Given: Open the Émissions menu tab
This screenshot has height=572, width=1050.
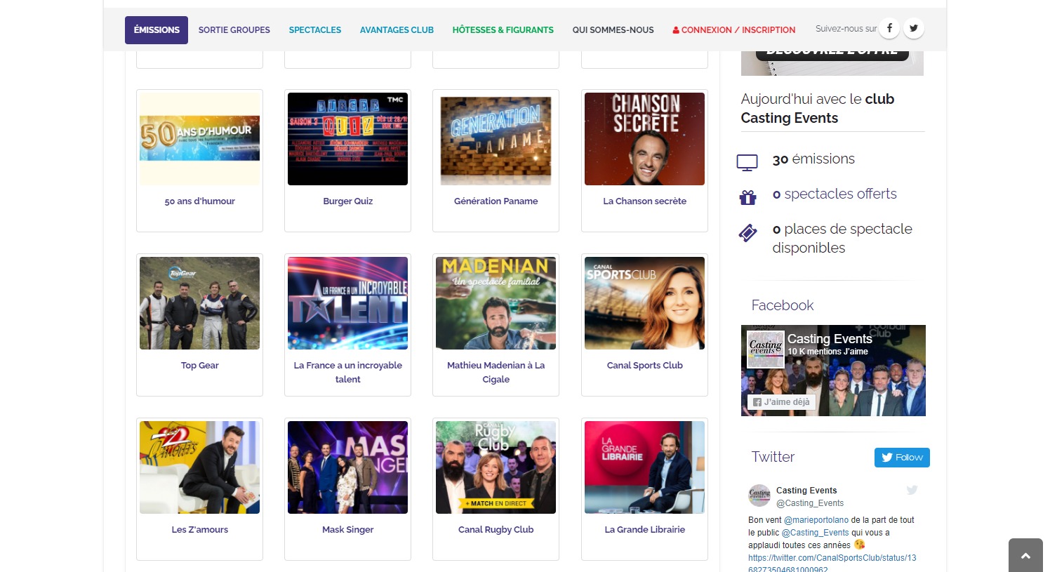Looking at the screenshot, I should click(x=157, y=30).
